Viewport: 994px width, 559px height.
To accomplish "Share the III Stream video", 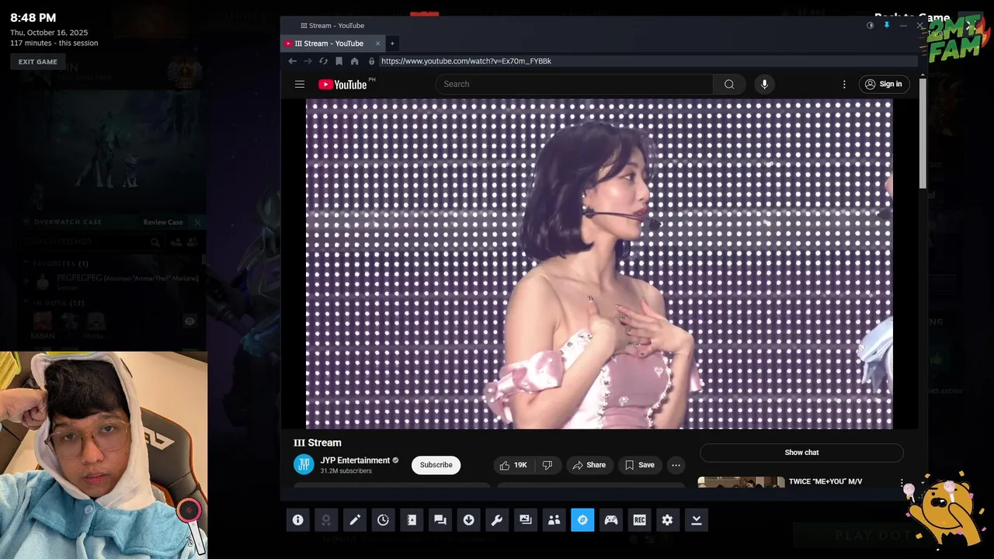I will pyautogui.click(x=589, y=465).
